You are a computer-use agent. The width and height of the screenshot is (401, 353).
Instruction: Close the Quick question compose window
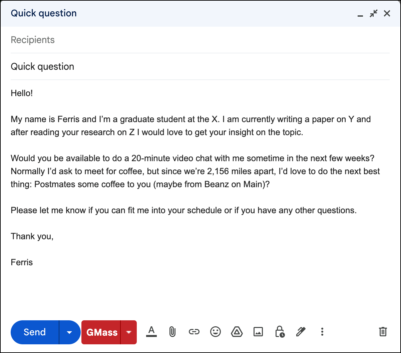[387, 13]
